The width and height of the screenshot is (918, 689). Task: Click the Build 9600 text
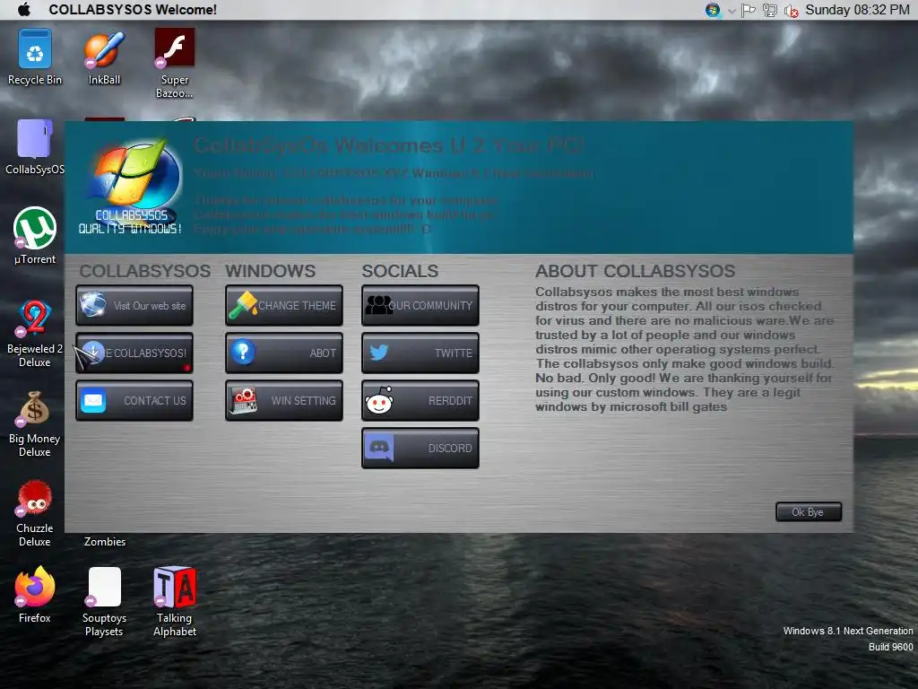coord(890,647)
